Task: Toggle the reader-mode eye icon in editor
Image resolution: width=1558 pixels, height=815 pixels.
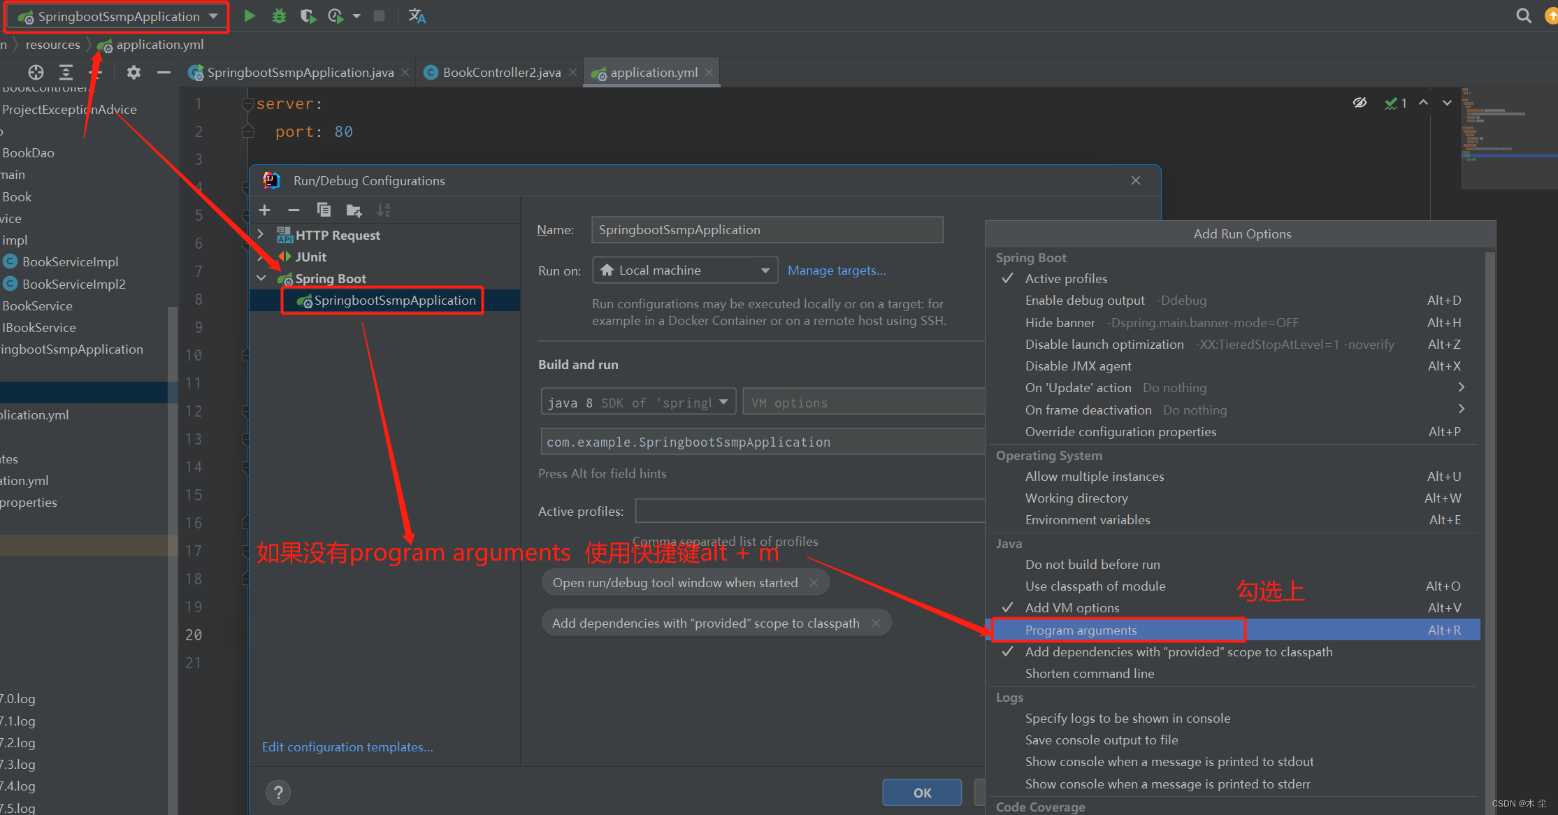Action: pos(1359,103)
